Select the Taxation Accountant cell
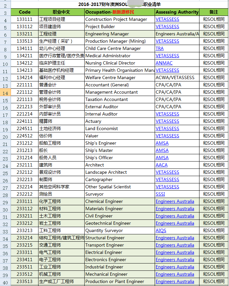 (119, 100)
